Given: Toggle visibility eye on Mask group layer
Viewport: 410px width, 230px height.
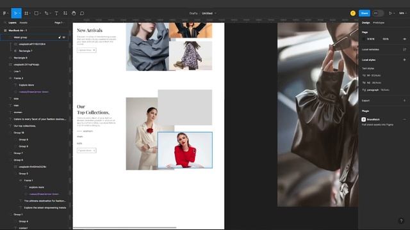Looking at the screenshot, I should 64,37.
